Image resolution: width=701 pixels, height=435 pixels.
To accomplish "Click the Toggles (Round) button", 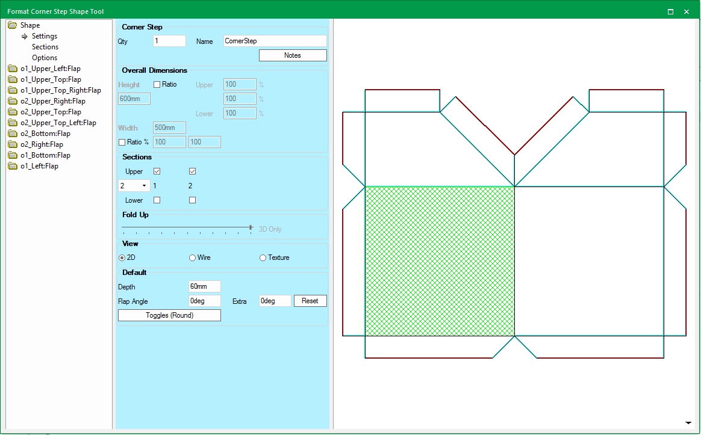I will pyautogui.click(x=169, y=315).
